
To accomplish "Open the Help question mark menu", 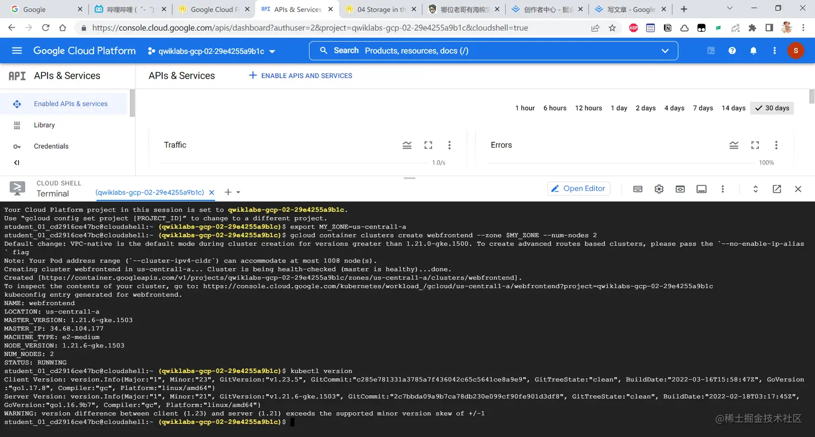I will (732, 51).
